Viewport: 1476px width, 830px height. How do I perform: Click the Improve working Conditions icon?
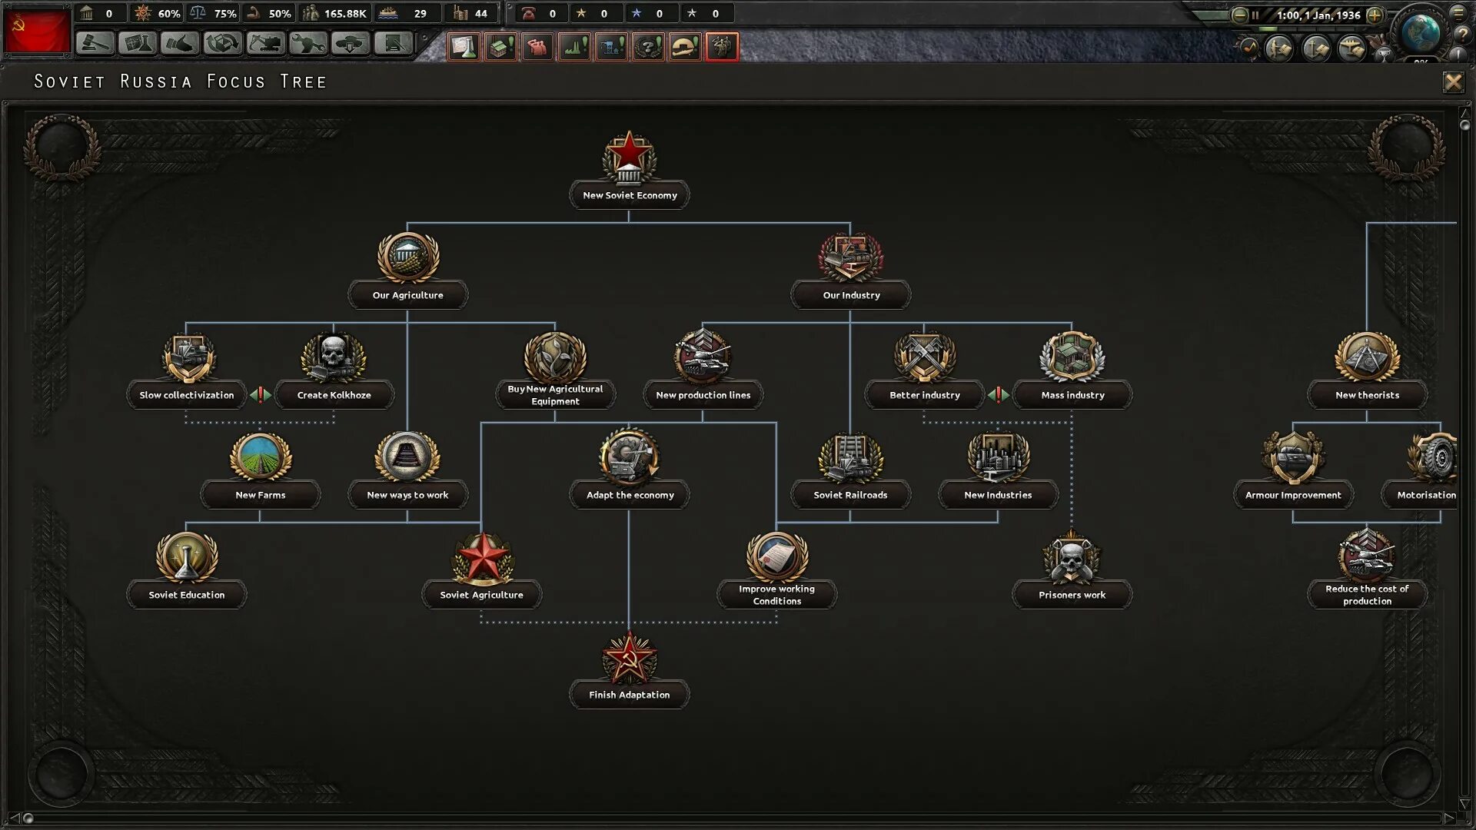point(776,556)
